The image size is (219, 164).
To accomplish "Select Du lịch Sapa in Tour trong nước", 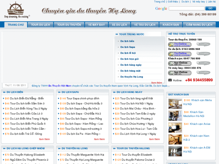I will (x=128, y=47).
